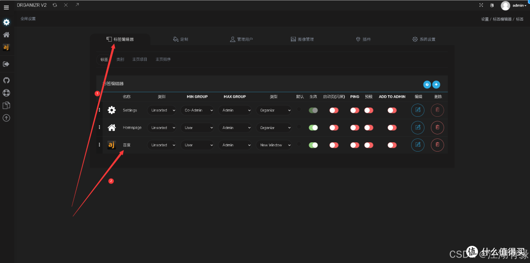Click the pop-out arrow icon in top bar

77,5
